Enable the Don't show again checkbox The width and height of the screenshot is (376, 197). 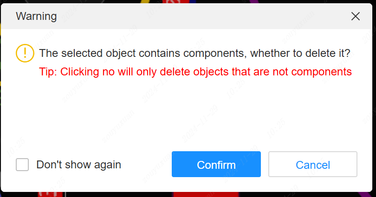point(22,165)
